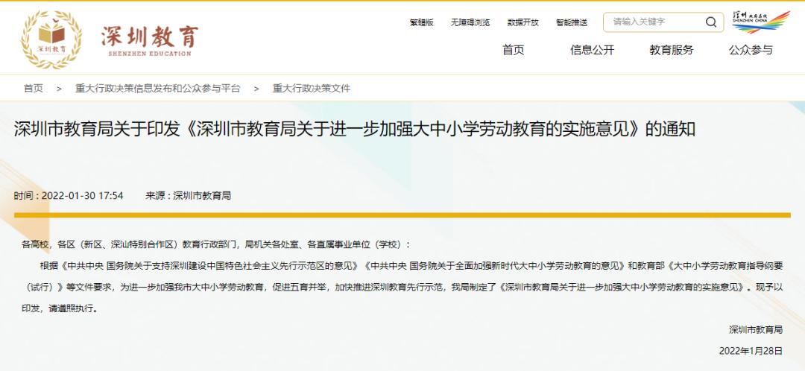Open the 数据开放 link
Viewport: 805px width, 371px height.
pyautogui.click(x=523, y=22)
